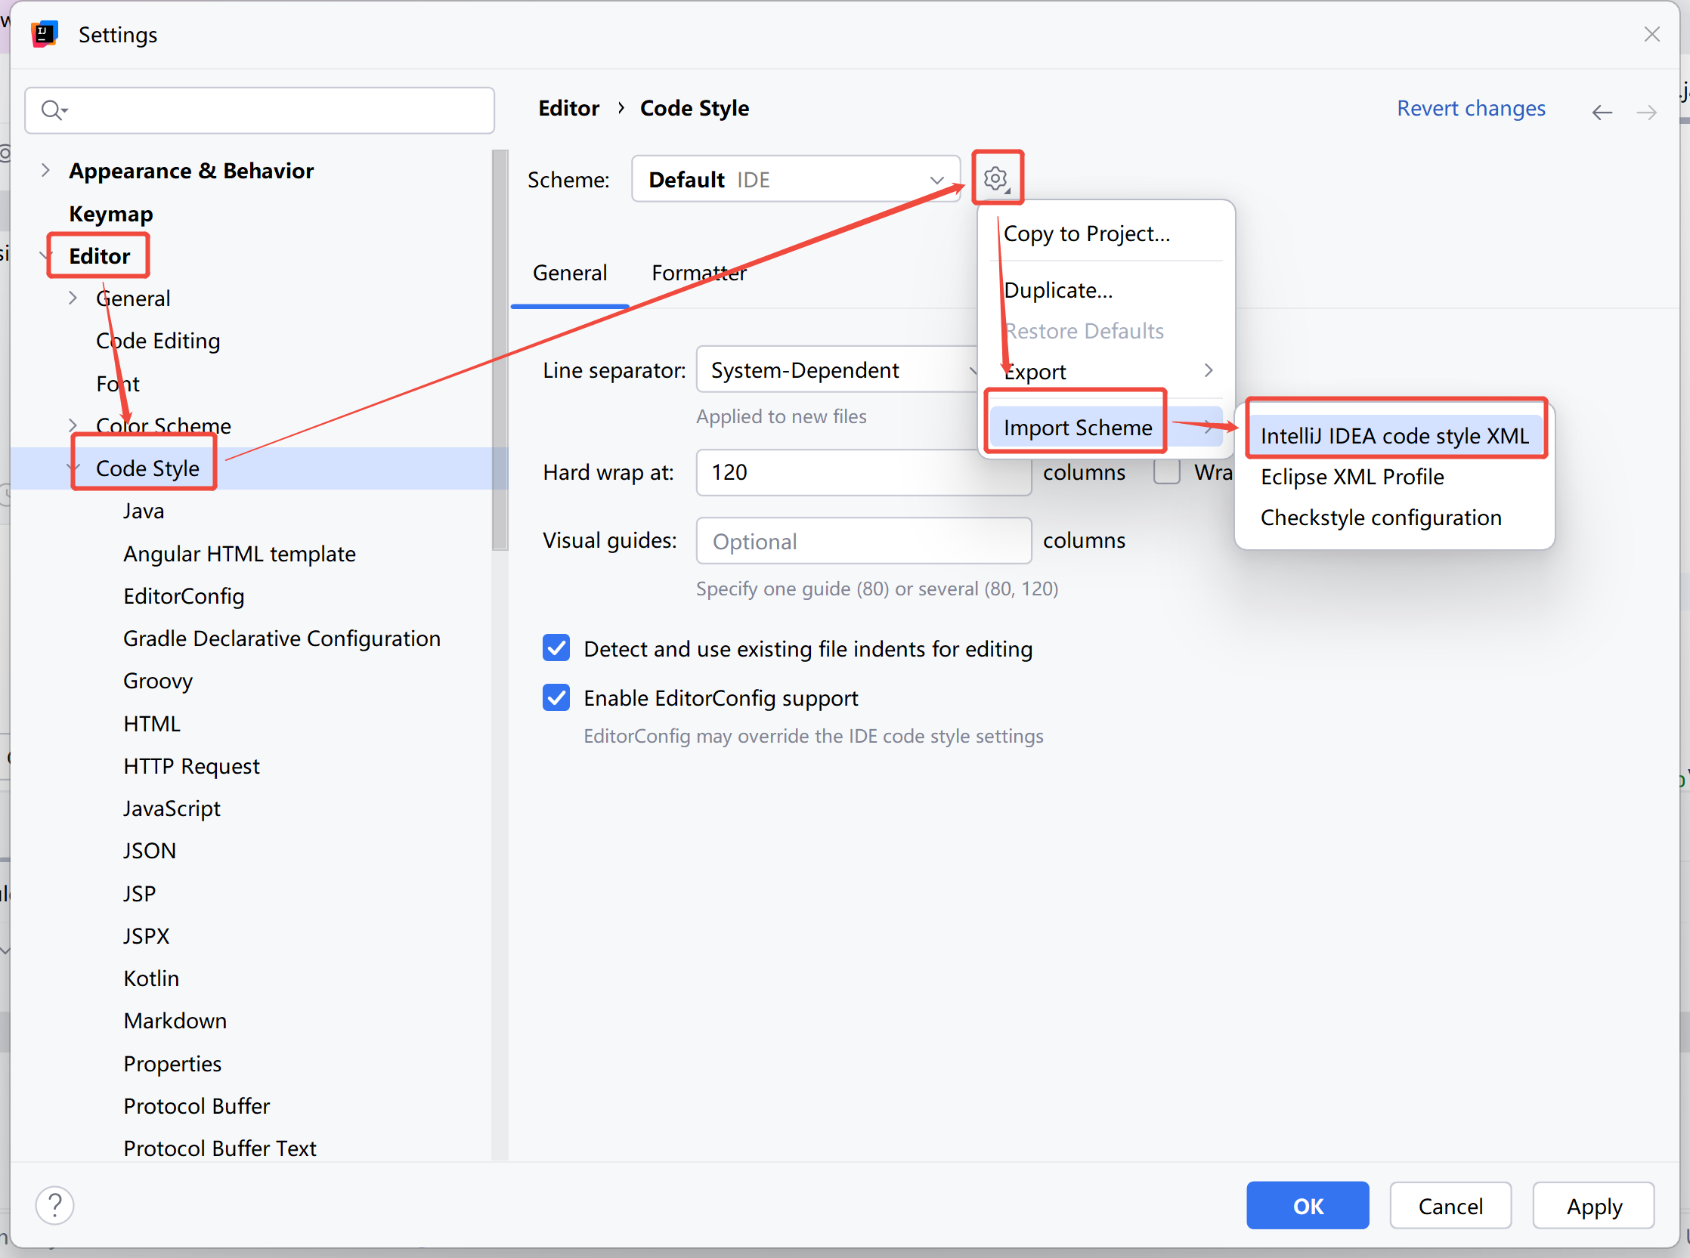This screenshot has width=1690, height=1258.
Task: Click the scheme gear actions icon
Action: pyautogui.click(x=995, y=179)
